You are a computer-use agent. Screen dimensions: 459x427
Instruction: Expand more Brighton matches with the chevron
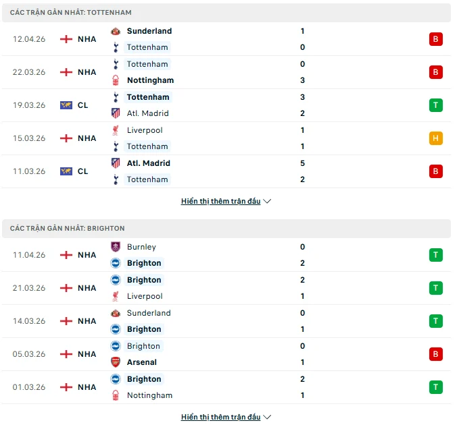tap(267, 417)
